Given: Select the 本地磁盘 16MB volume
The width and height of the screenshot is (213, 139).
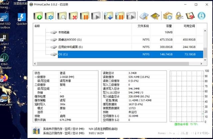Looking at the screenshot, I should point(64,32).
